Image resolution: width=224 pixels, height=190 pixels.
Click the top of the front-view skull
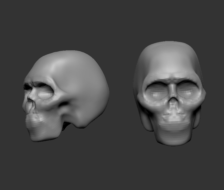[169, 46]
